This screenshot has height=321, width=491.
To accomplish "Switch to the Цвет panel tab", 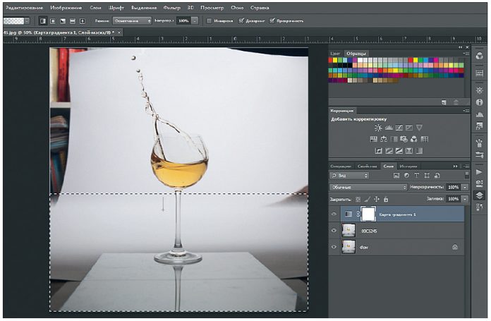I will click(x=336, y=53).
